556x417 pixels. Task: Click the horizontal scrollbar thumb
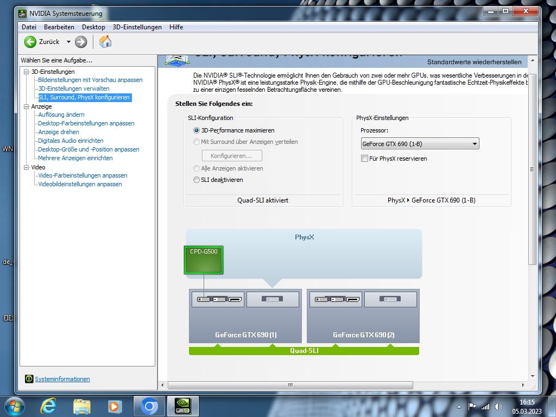tap(290, 385)
